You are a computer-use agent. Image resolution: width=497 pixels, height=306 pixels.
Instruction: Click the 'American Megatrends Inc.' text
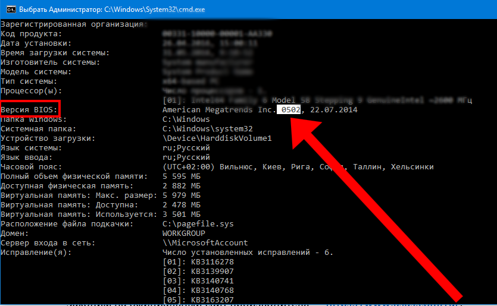point(218,110)
